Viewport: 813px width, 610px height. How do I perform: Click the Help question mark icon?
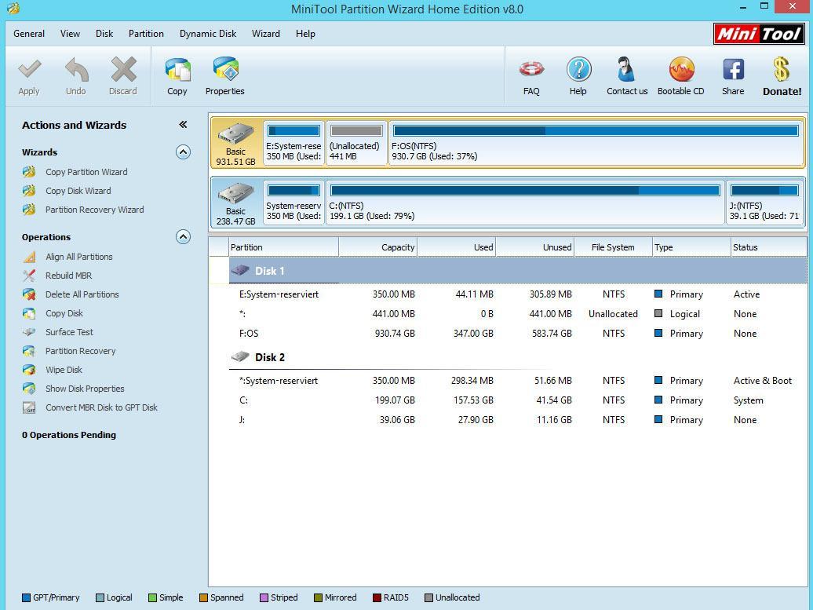[x=578, y=70]
